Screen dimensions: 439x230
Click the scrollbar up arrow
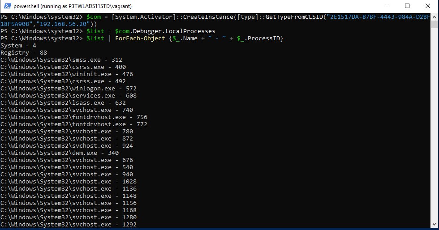435,17
